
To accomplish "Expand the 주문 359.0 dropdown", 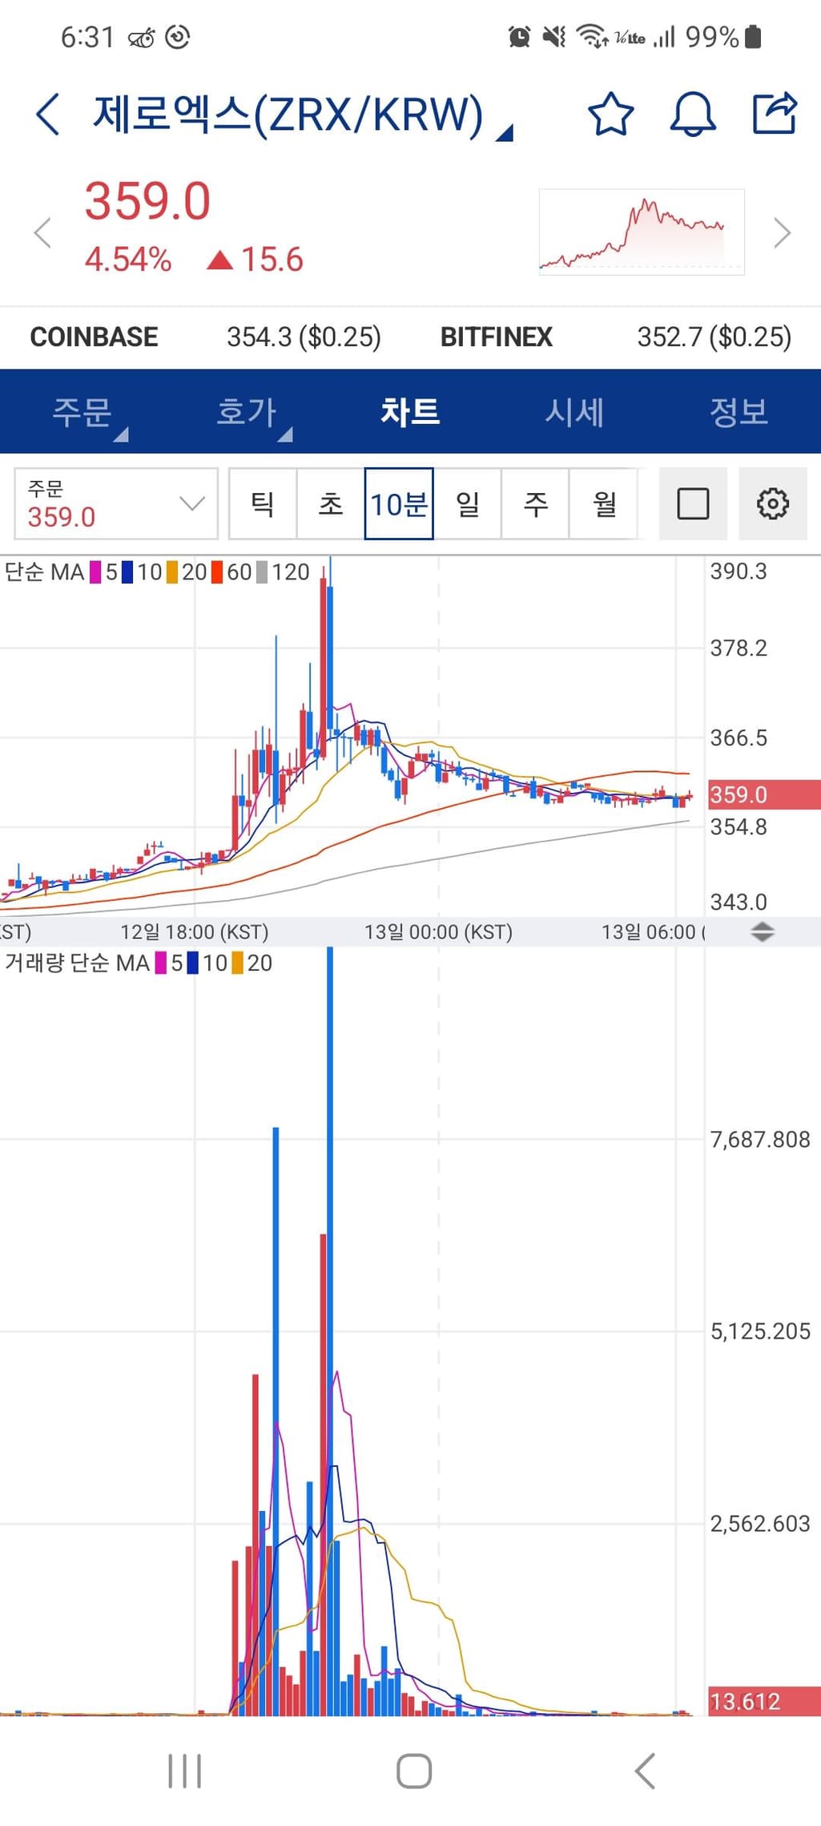I will [x=116, y=503].
